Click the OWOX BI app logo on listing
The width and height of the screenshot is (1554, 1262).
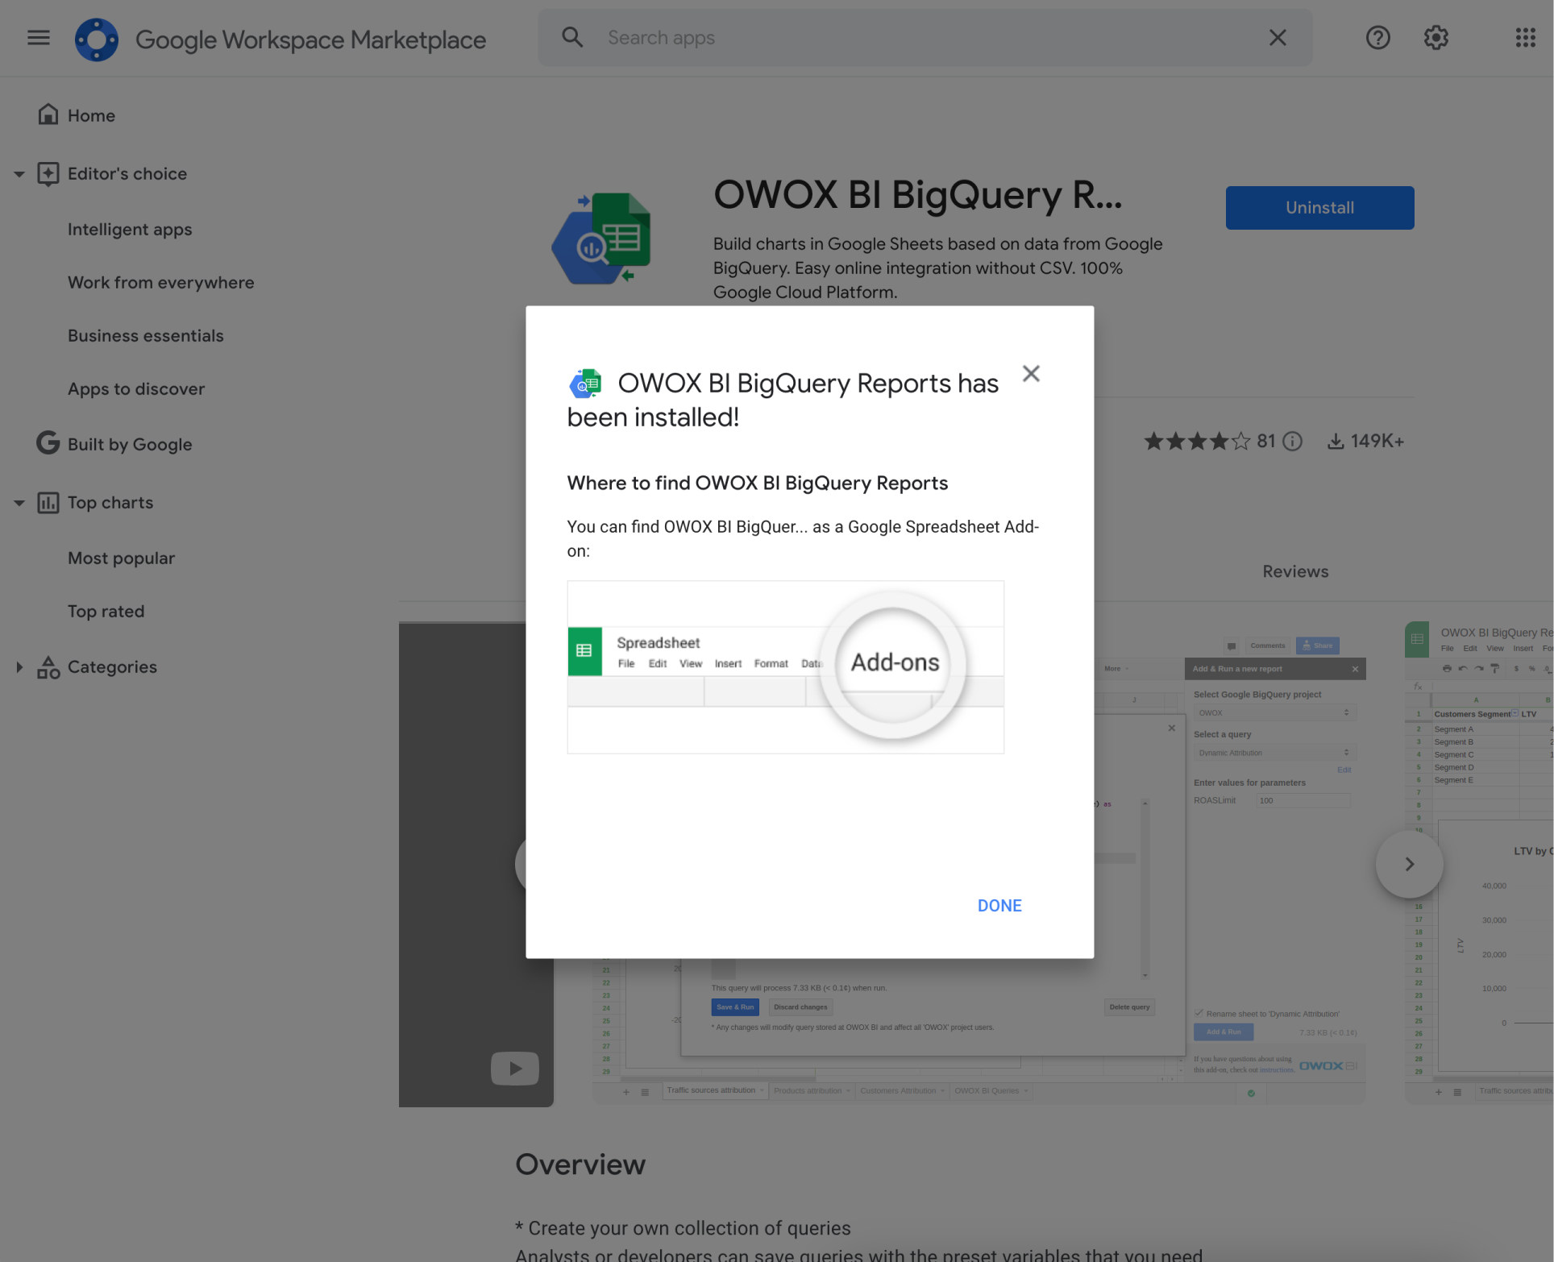pyautogui.click(x=602, y=239)
